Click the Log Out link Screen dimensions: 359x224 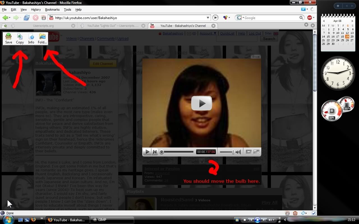coord(255,33)
